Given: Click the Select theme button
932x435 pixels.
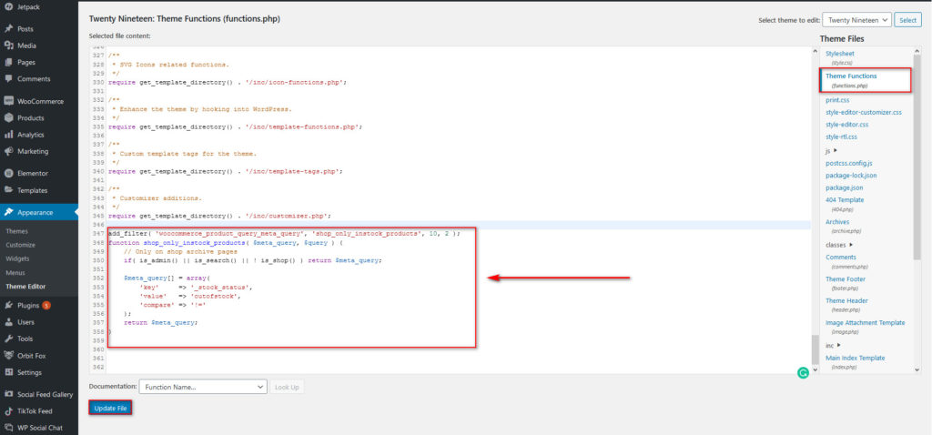Looking at the screenshot, I should [907, 20].
